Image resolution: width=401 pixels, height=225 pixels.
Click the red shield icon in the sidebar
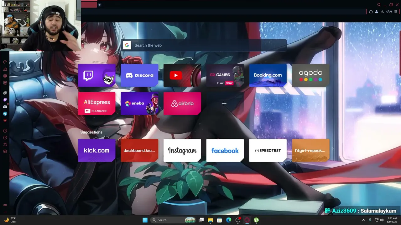click(5, 120)
